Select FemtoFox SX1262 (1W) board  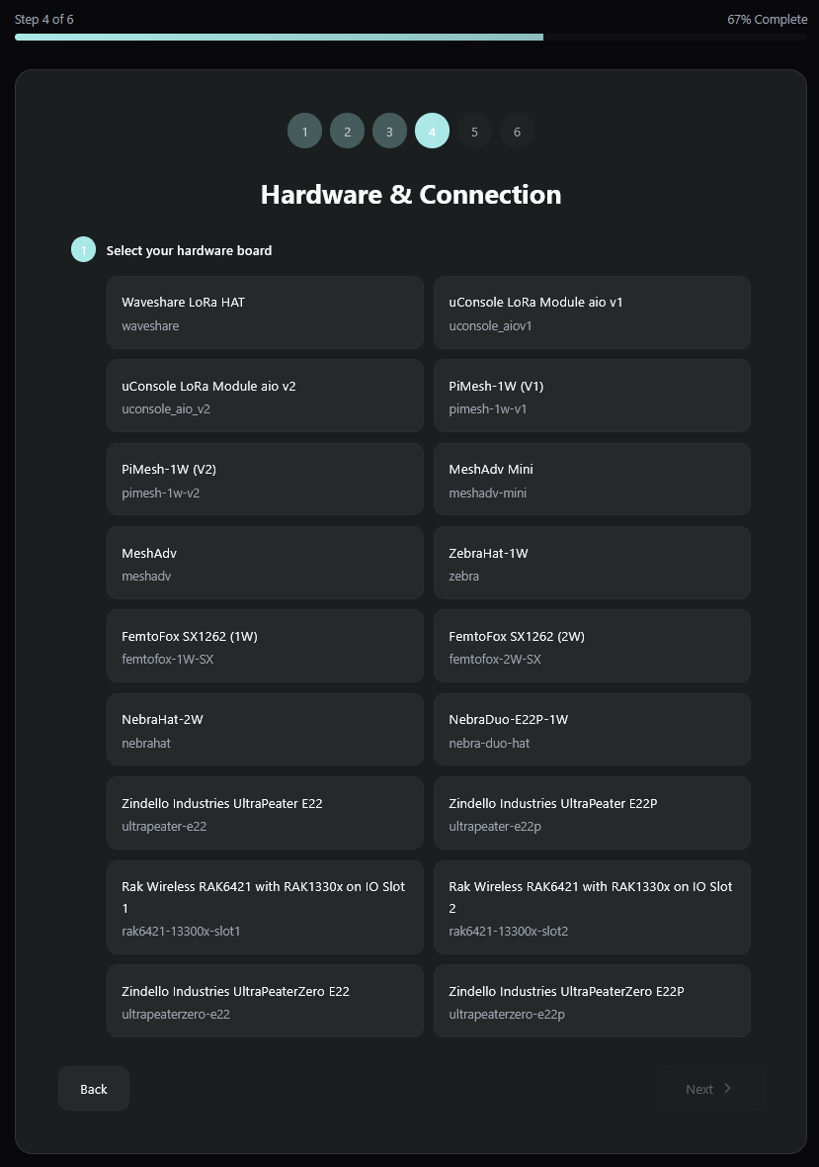point(265,646)
